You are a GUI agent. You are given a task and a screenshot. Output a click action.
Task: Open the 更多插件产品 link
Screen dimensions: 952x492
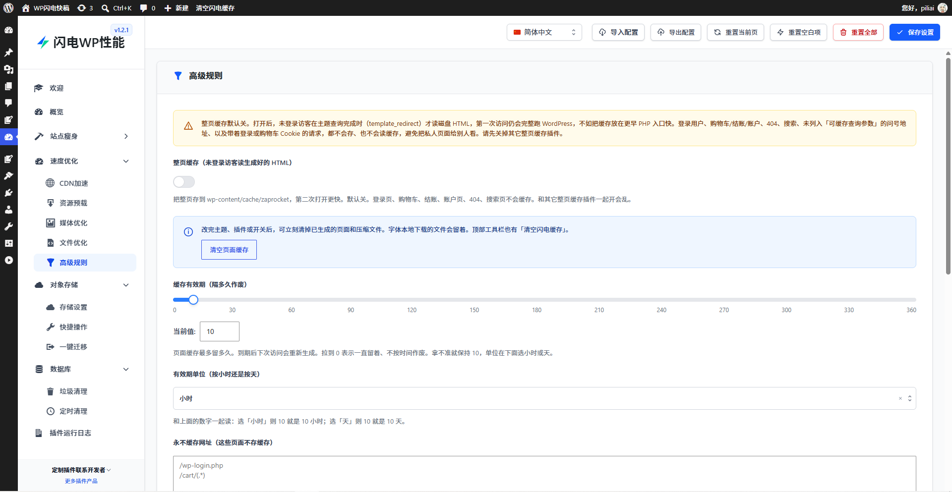(x=81, y=481)
